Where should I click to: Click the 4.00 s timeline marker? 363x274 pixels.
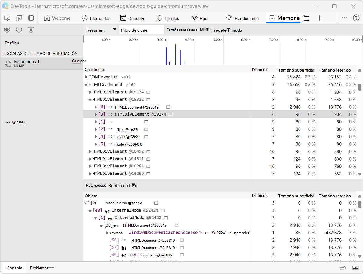tap(189, 40)
